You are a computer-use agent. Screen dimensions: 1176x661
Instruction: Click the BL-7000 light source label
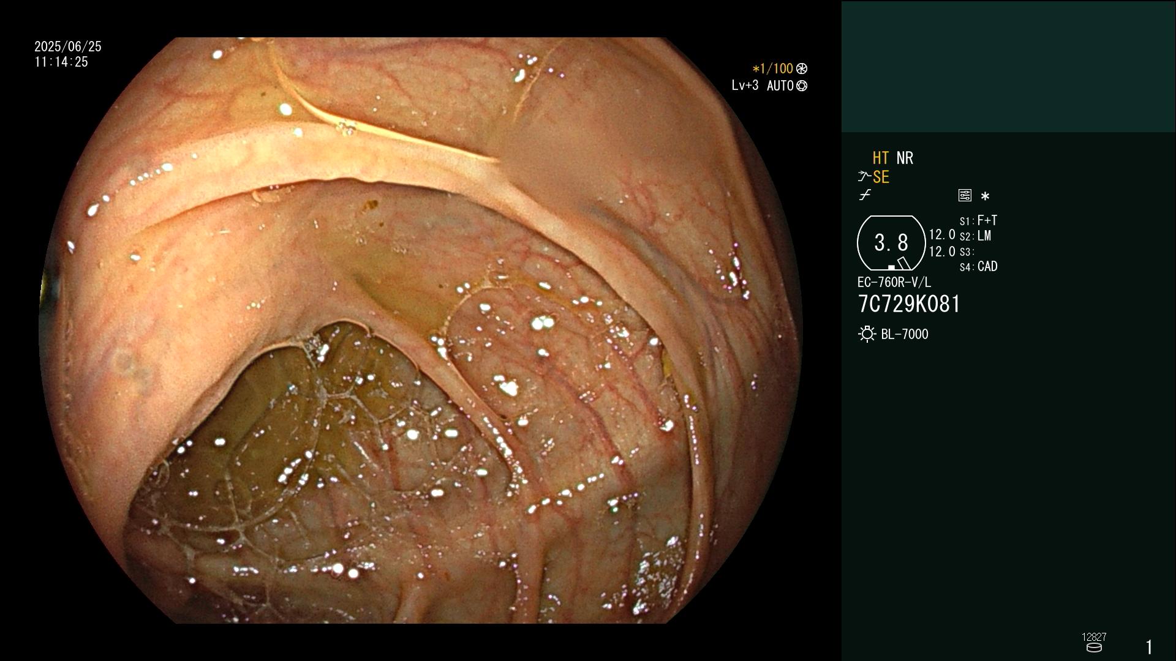pos(905,334)
